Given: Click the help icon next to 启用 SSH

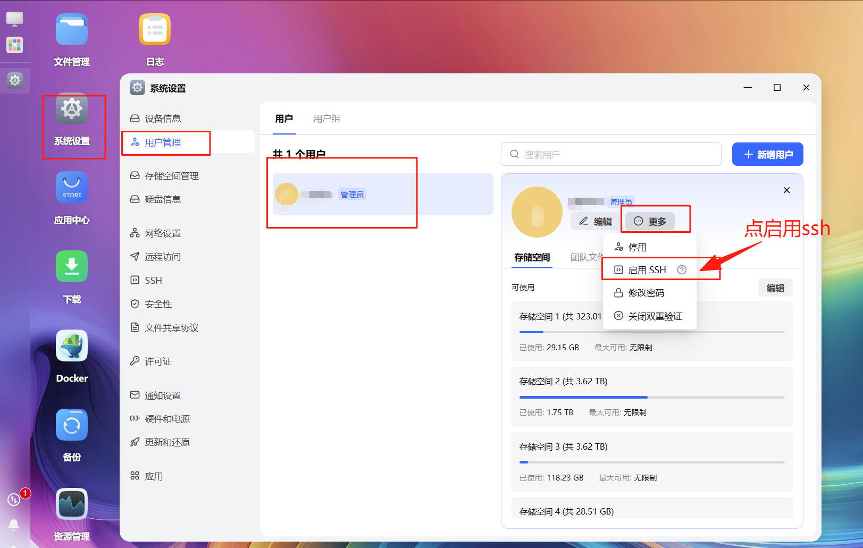Looking at the screenshot, I should tap(682, 270).
